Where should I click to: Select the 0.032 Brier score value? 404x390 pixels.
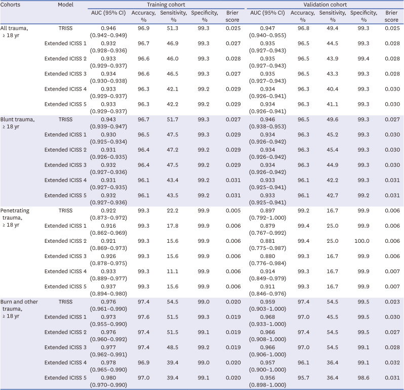coord(390,358)
